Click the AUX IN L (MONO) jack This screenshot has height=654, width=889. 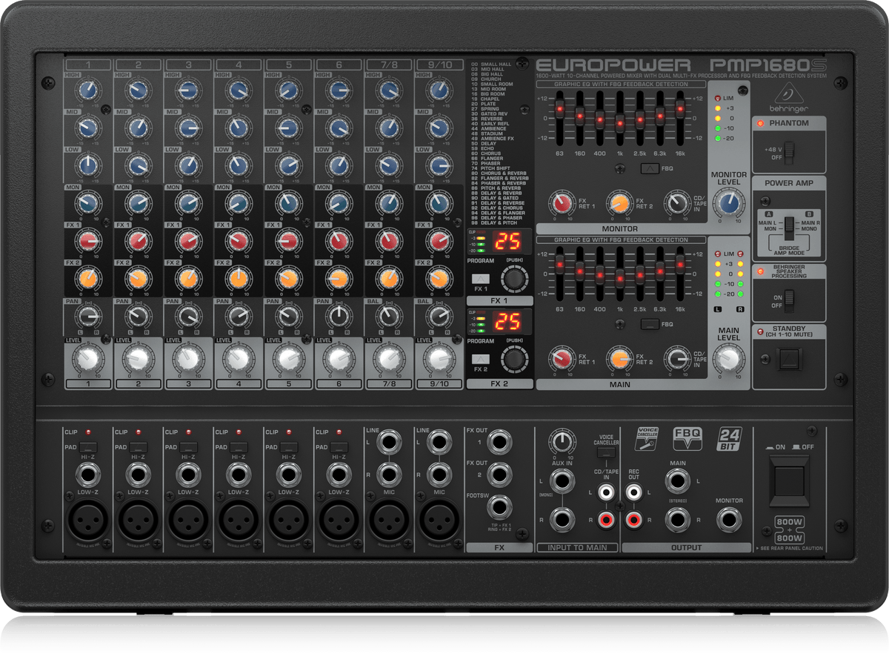(x=562, y=483)
